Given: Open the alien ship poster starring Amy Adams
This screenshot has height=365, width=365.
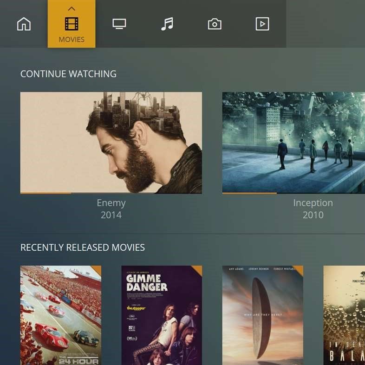Looking at the screenshot, I should pos(262,315).
